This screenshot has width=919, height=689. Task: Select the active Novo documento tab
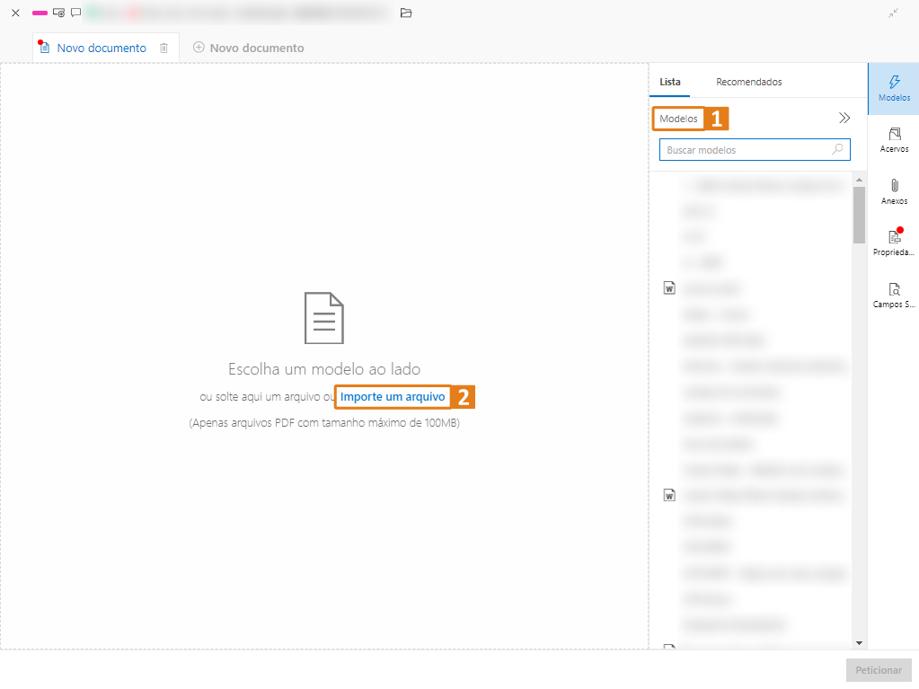(101, 49)
